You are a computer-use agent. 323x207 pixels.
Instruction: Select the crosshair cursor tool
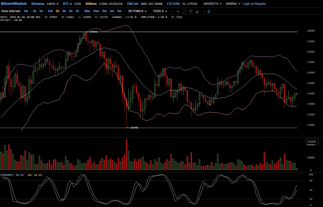click(178, 11)
